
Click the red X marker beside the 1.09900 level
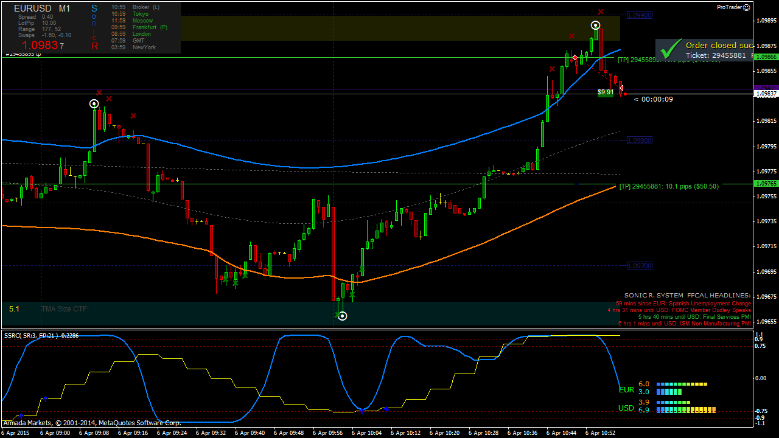pos(601,12)
